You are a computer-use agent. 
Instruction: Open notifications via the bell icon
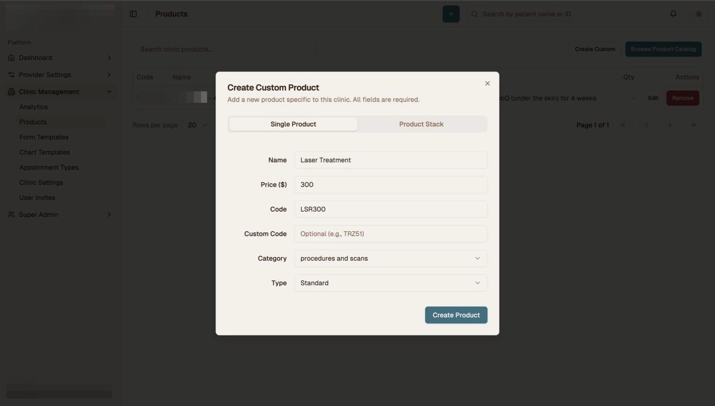point(673,14)
